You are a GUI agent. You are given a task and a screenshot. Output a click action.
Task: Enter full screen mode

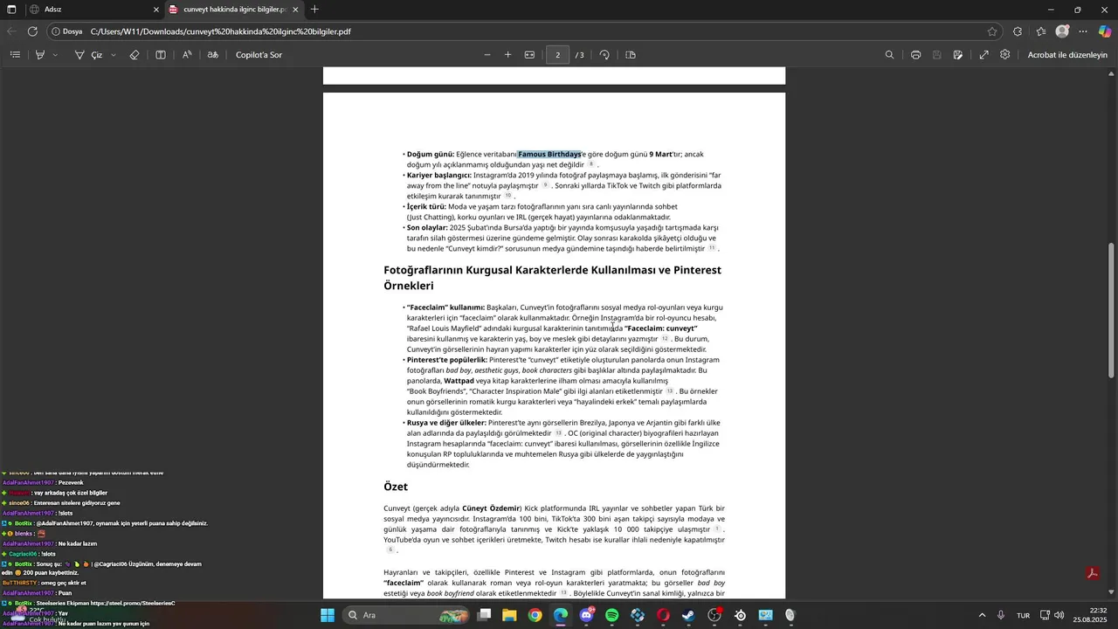click(x=983, y=55)
